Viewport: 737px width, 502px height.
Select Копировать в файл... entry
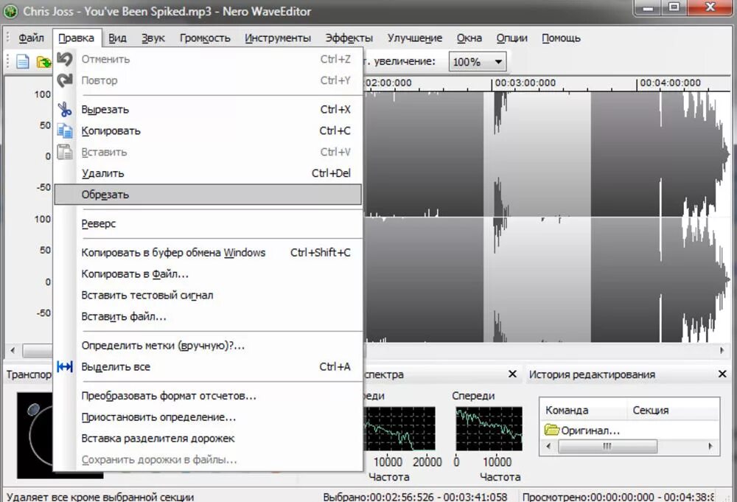(x=208, y=274)
